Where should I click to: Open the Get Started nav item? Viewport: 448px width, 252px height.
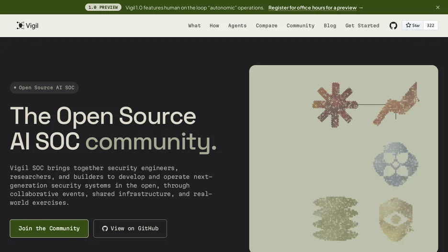click(x=362, y=25)
